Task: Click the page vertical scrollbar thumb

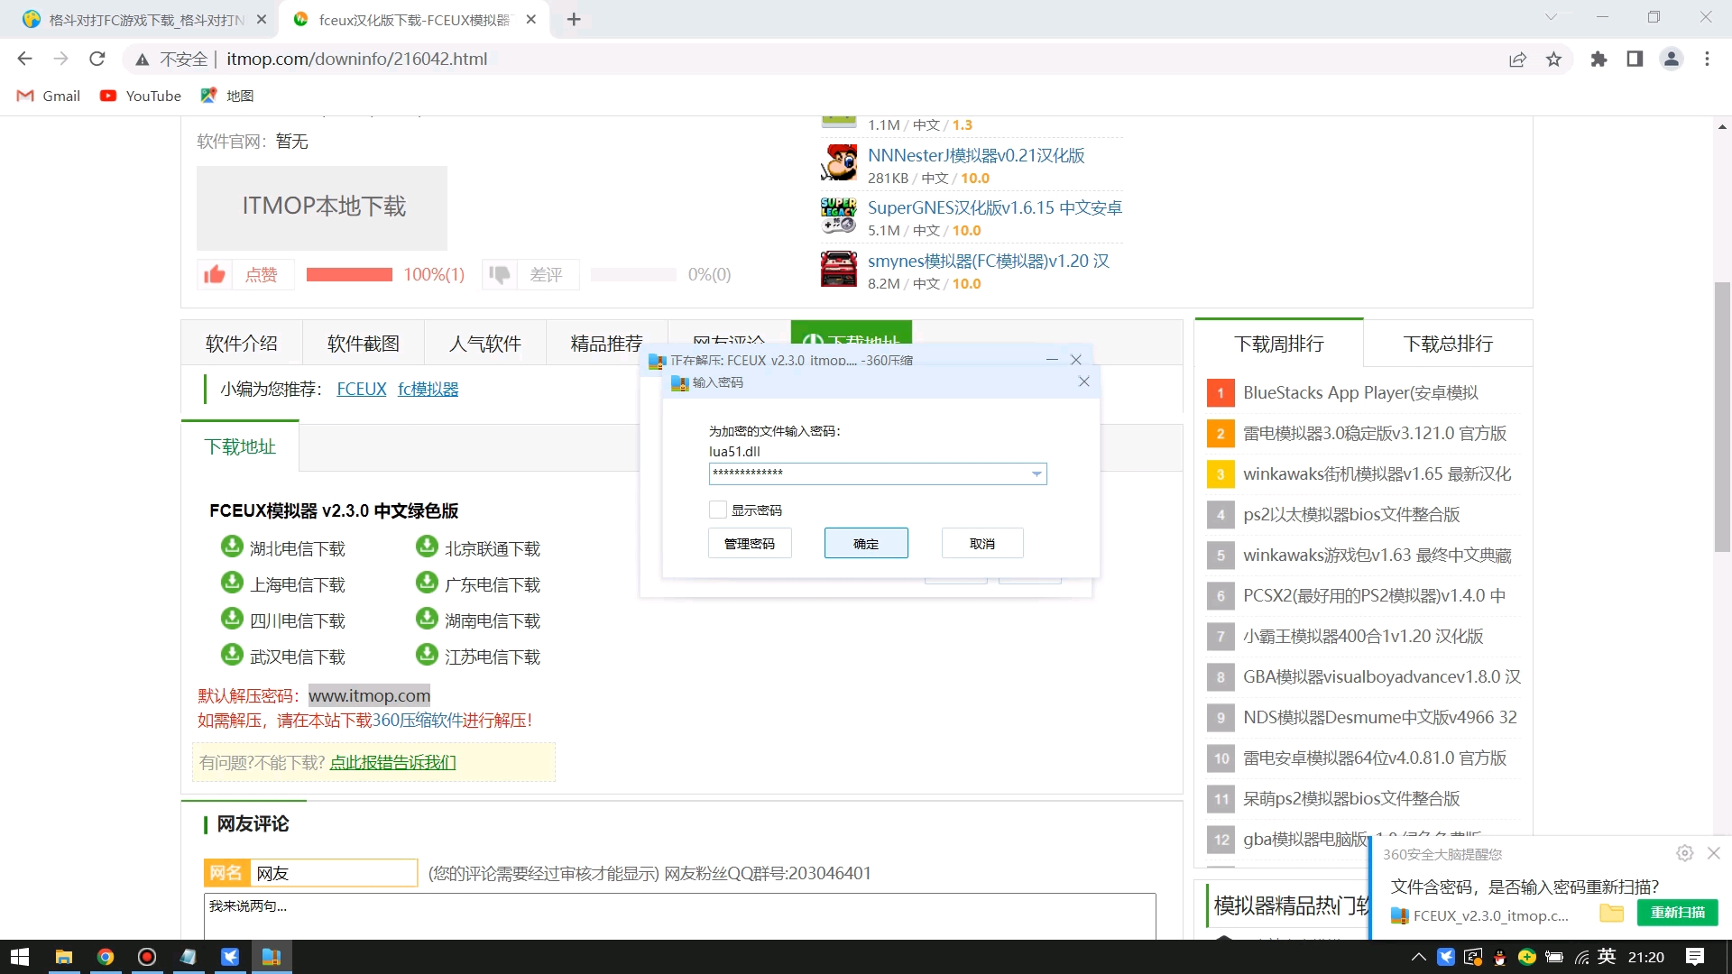Action: 1722,417
